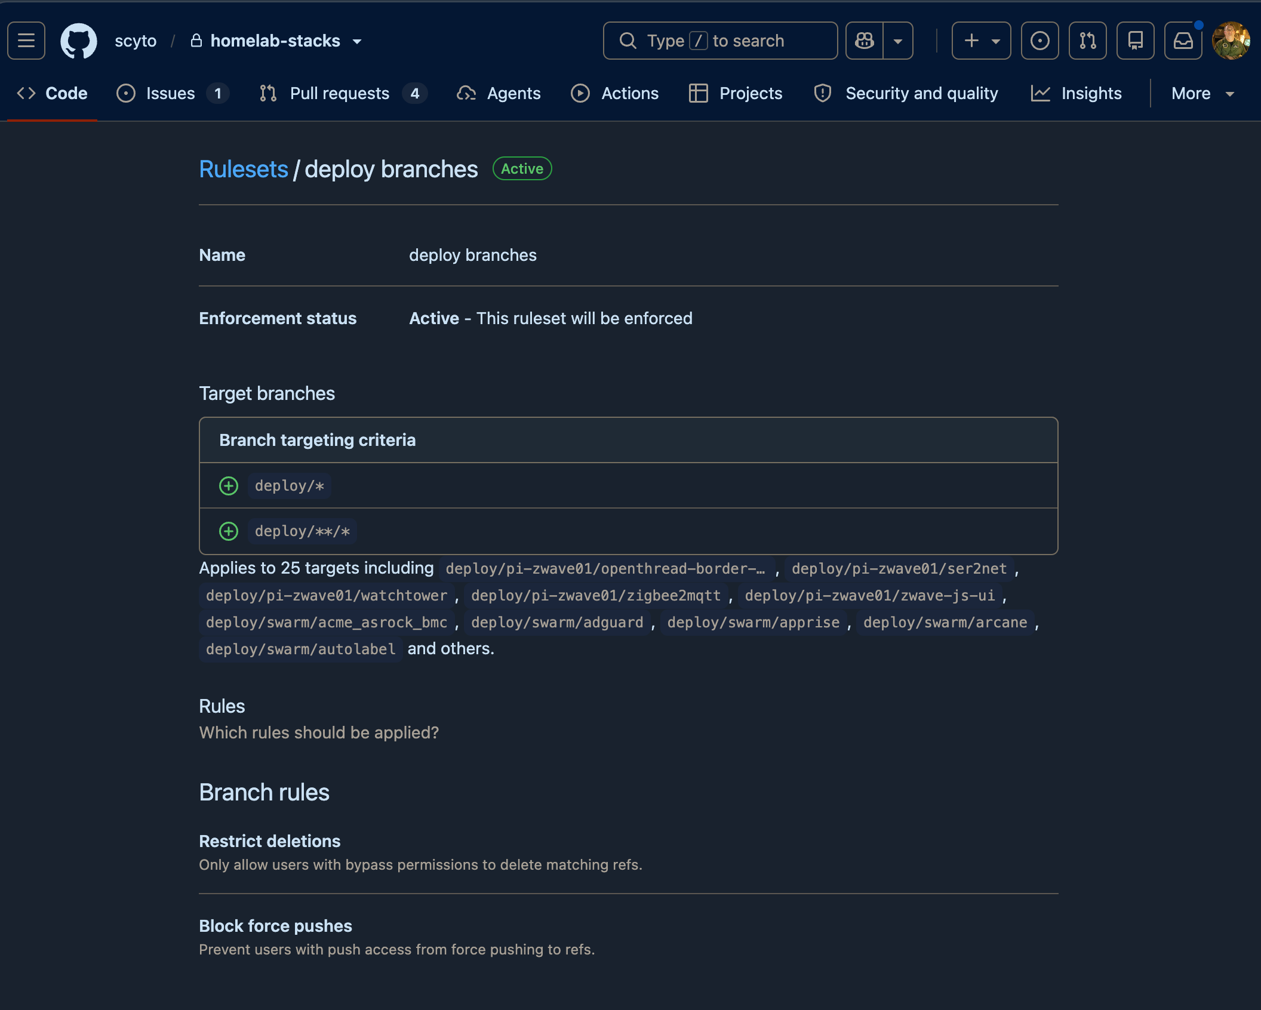1261x1010 pixels.
Task: Go back to Rulesets breadcrumb link
Action: 244,170
